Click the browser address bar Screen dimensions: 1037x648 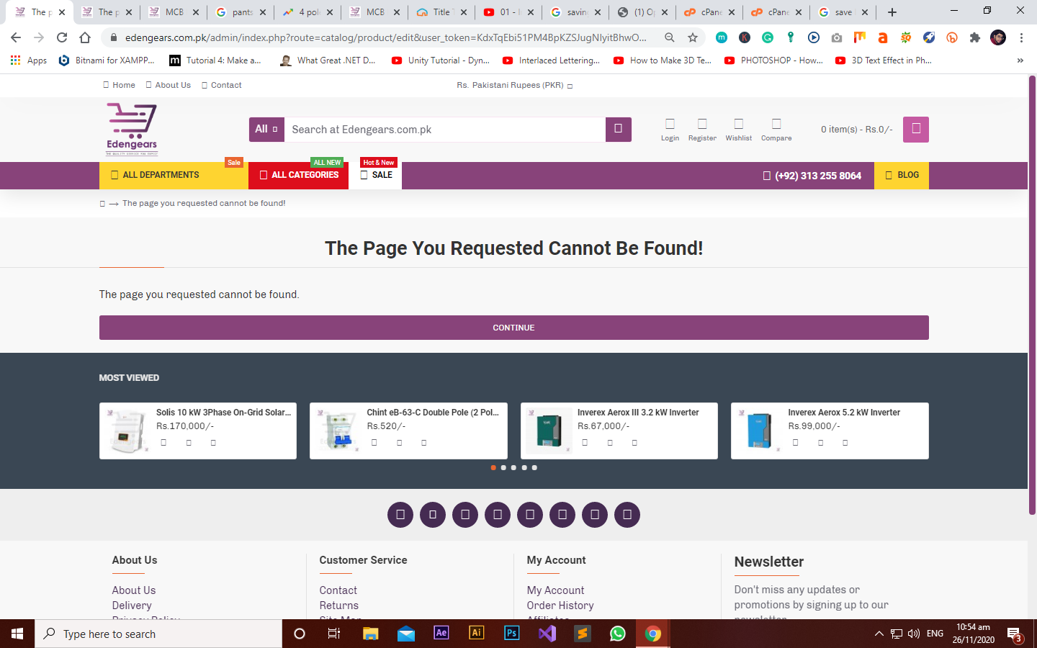coord(385,37)
